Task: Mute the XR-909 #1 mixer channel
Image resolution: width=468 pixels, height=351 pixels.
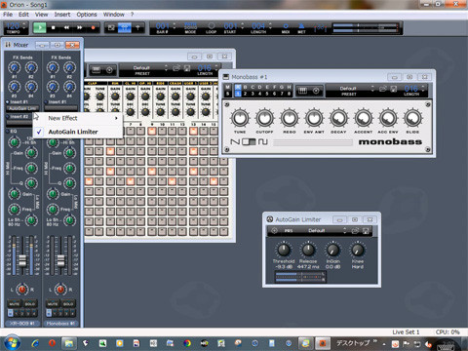Action: click(15, 304)
